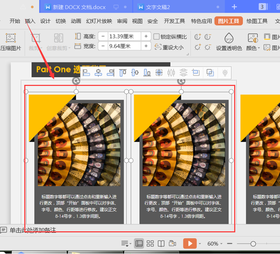Image resolution: width=280 pixels, height=254 pixels.
Task: Open the slideshow play options dropdown arrow
Action: (x=200, y=244)
